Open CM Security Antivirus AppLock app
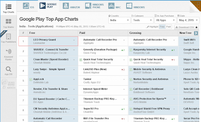This screenshot has height=122, width=201. click(x=52, y=109)
